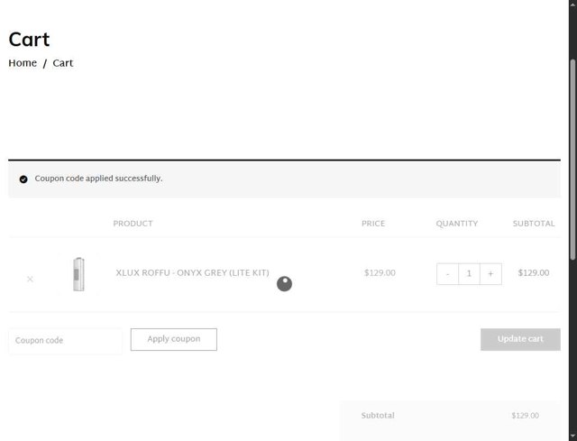577x441 pixels.
Task: Click the scrollbar down arrow
Action: coord(573,437)
